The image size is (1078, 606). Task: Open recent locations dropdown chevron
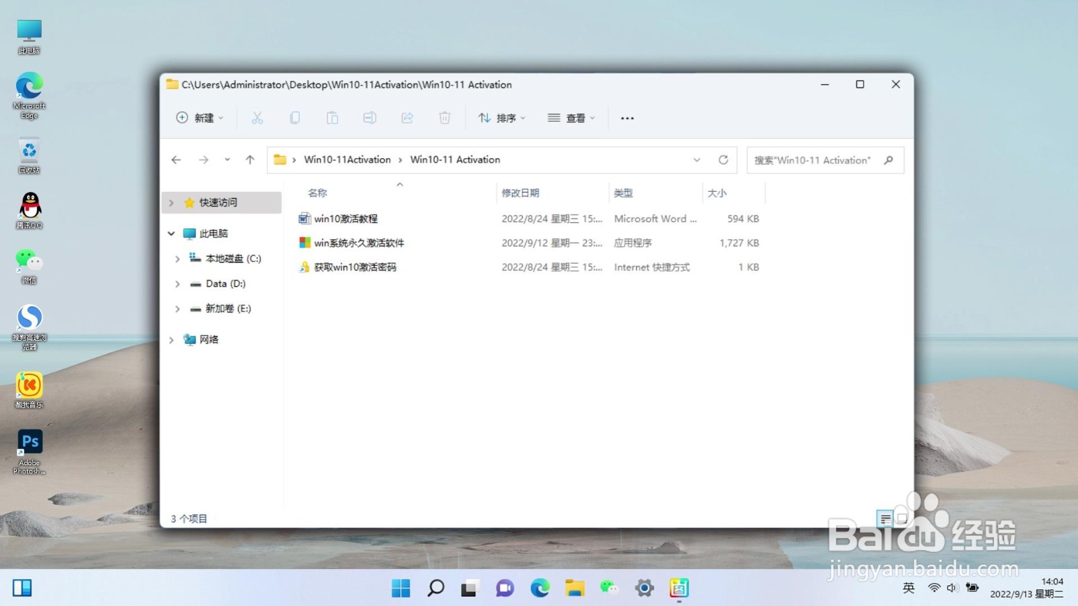pyautogui.click(x=227, y=160)
